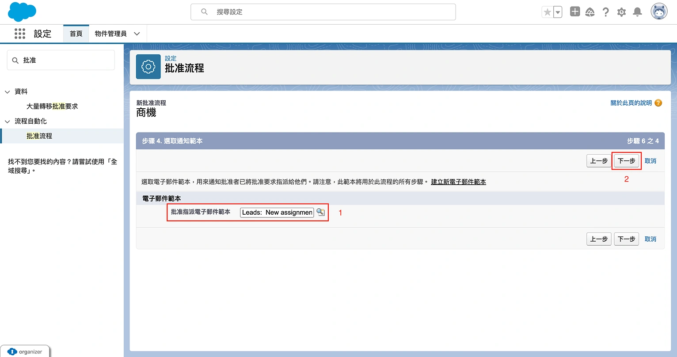Click the 搜尋設定 search field
Image resolution: width=677 pixels, height=357 pixels.
point(323,12)
